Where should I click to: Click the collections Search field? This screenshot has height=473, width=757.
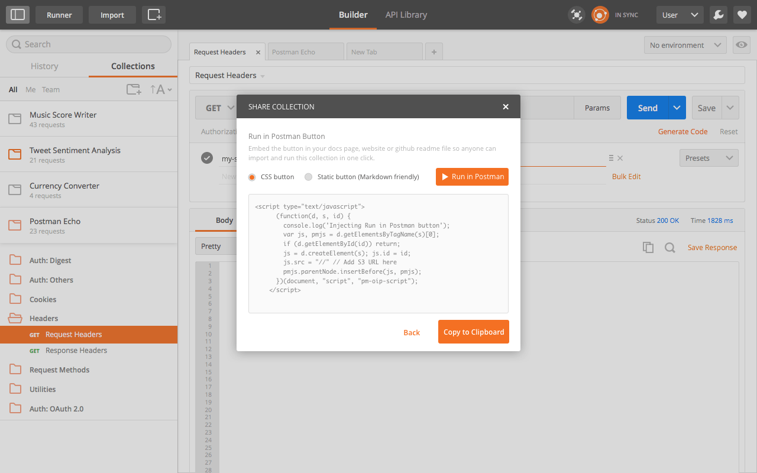(x=89, y=44)
